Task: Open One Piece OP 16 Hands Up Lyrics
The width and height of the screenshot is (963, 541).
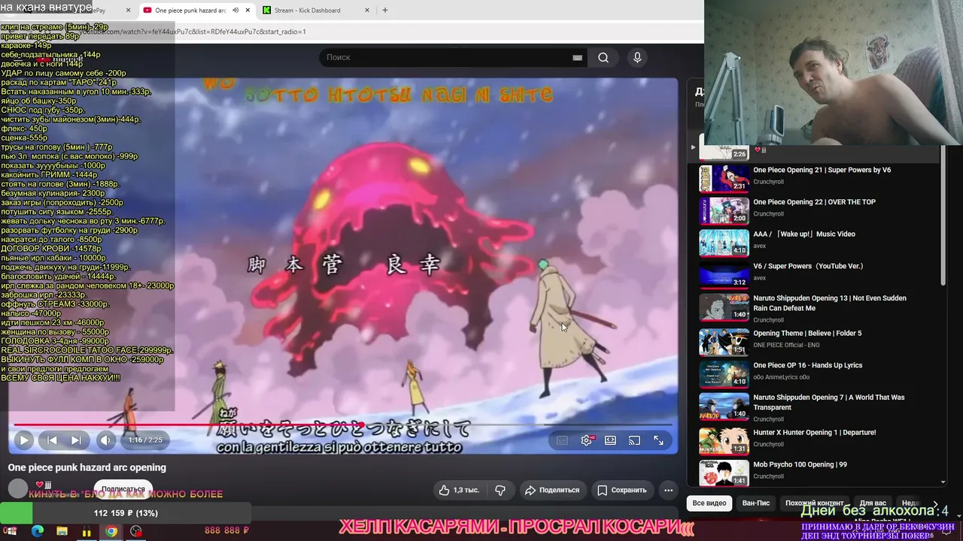Action: coord(807,365)
